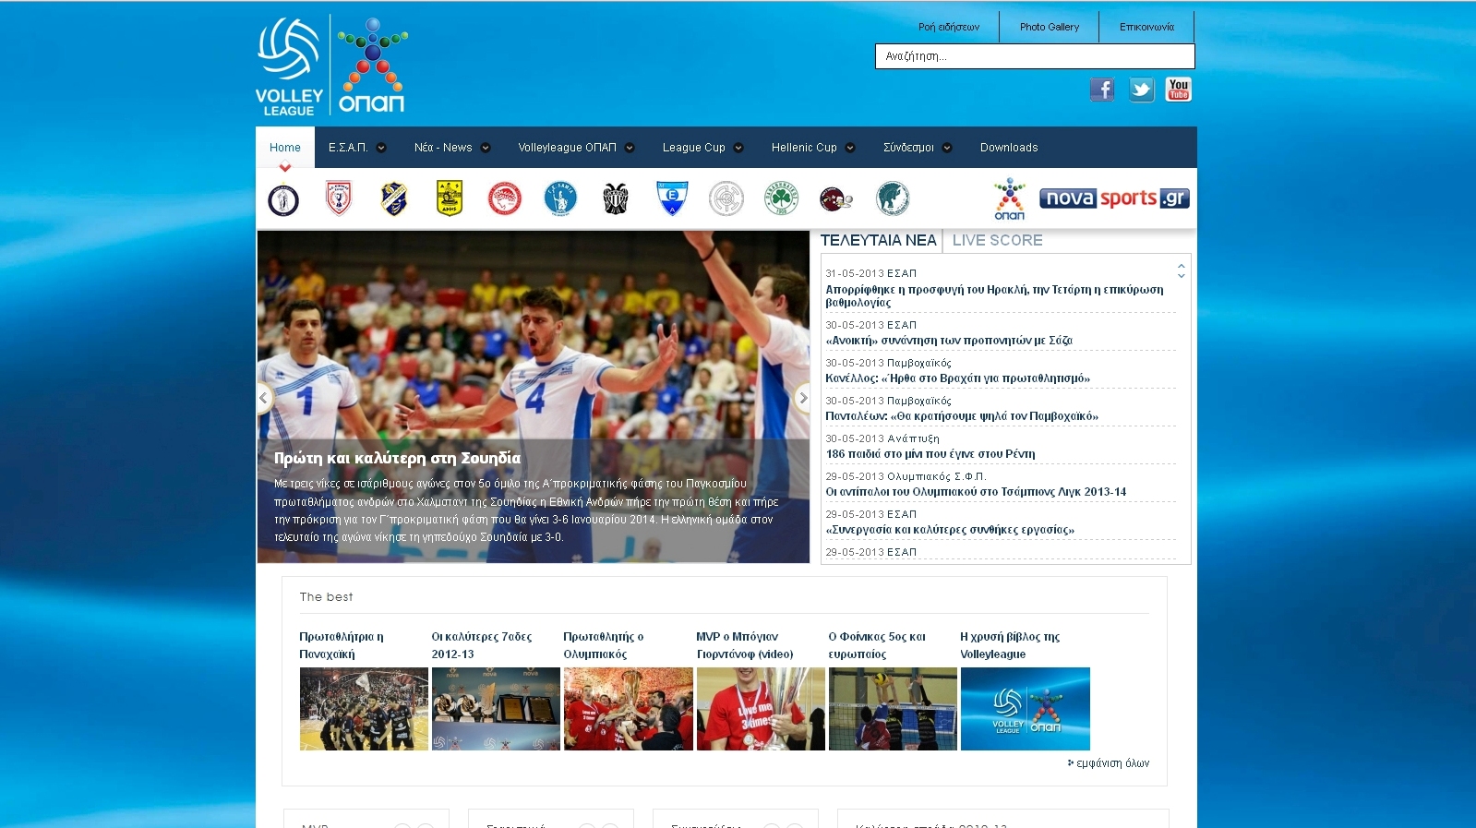Viewport: 1476px width, 828px height.
Task: Select the navy circular team crest
Action: [283, 199]
